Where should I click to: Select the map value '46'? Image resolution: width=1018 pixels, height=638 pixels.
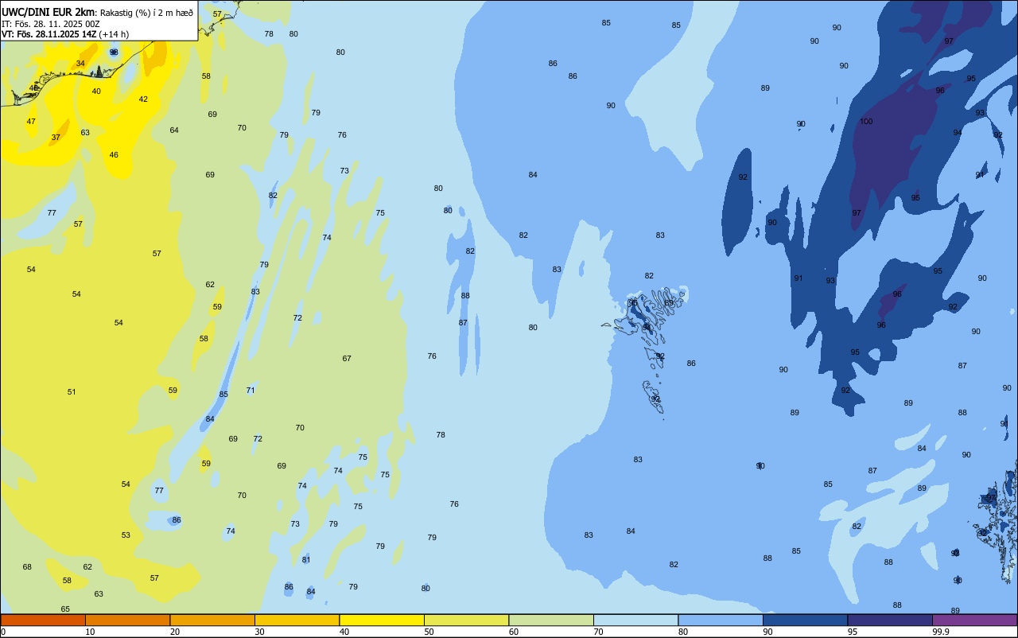pyautogui.click(x=114, y=155)
